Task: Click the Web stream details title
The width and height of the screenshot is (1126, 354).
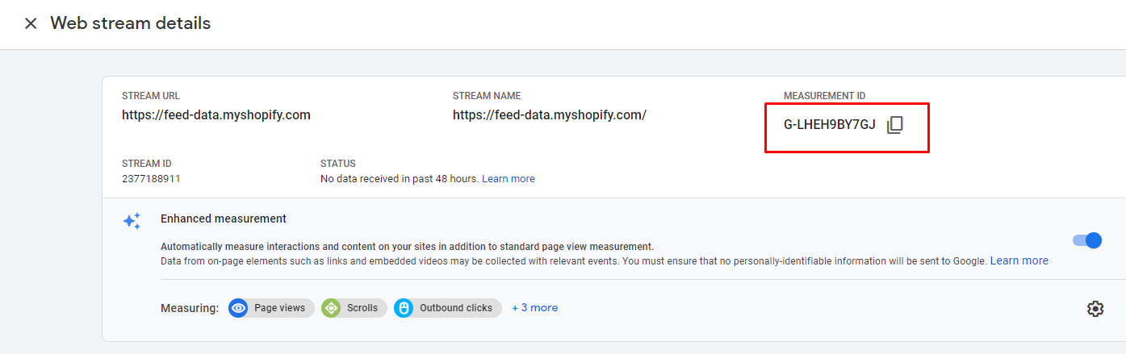Action: 130,23
